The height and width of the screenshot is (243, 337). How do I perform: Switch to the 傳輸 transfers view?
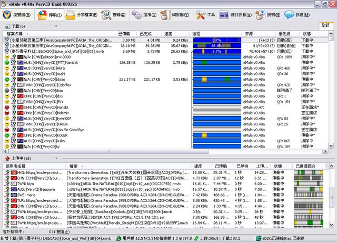click(x=49, y=15)
